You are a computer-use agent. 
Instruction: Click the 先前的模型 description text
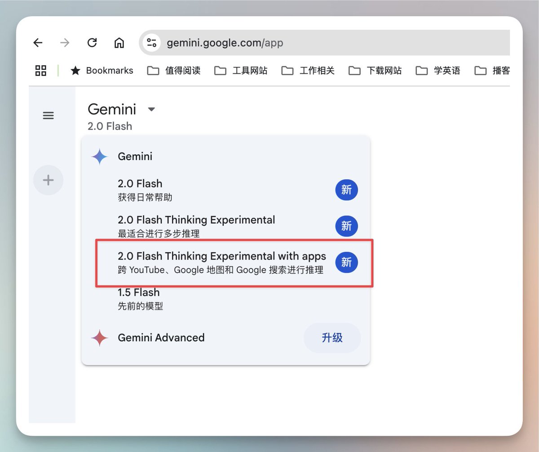140,306
